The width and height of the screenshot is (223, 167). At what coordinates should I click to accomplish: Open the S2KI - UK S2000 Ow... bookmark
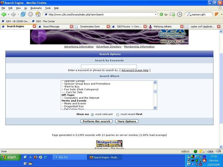pyautogui.click(x=15, y=21)
